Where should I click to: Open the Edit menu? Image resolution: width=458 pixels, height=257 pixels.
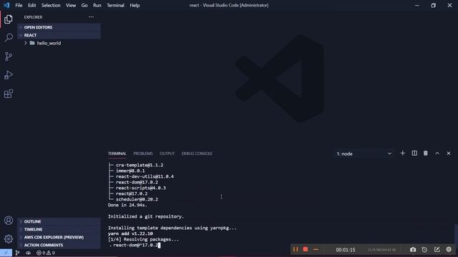pos(31,5)
